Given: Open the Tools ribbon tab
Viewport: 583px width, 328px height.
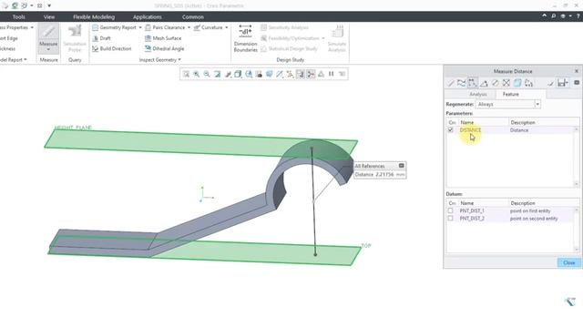Looking at the screenshot, I should [18, 17].
